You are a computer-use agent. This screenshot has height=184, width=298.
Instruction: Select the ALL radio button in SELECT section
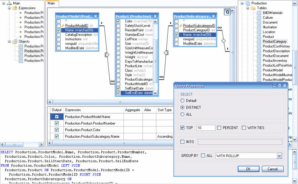183,115
